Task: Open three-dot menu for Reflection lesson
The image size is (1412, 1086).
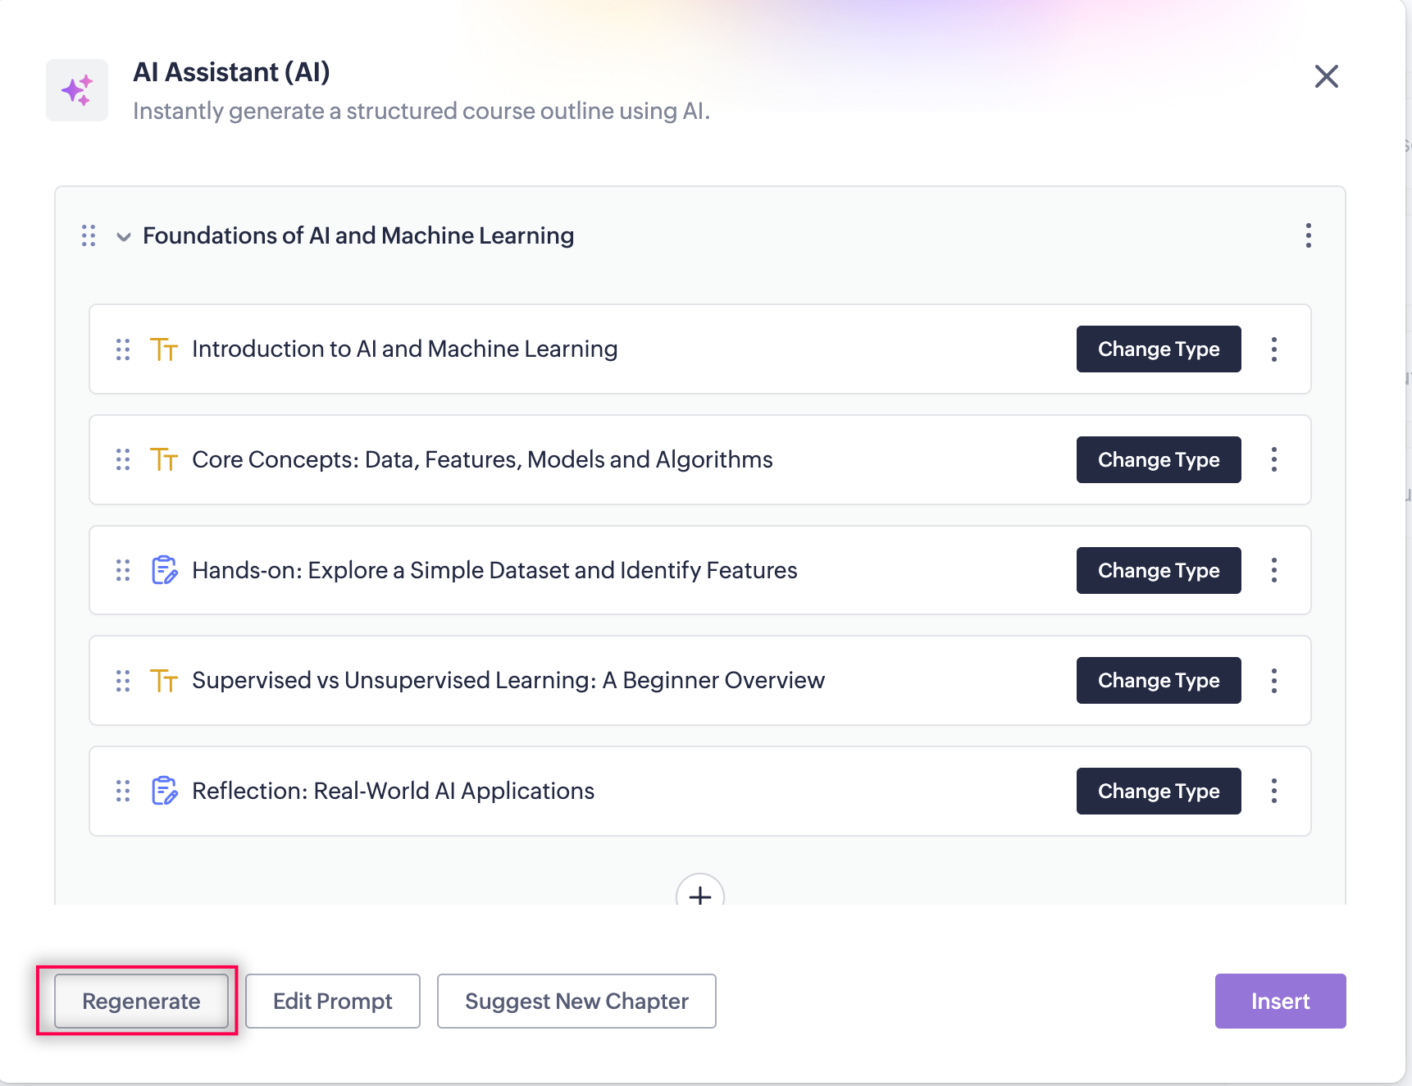Action: [x=1273, y=791]
